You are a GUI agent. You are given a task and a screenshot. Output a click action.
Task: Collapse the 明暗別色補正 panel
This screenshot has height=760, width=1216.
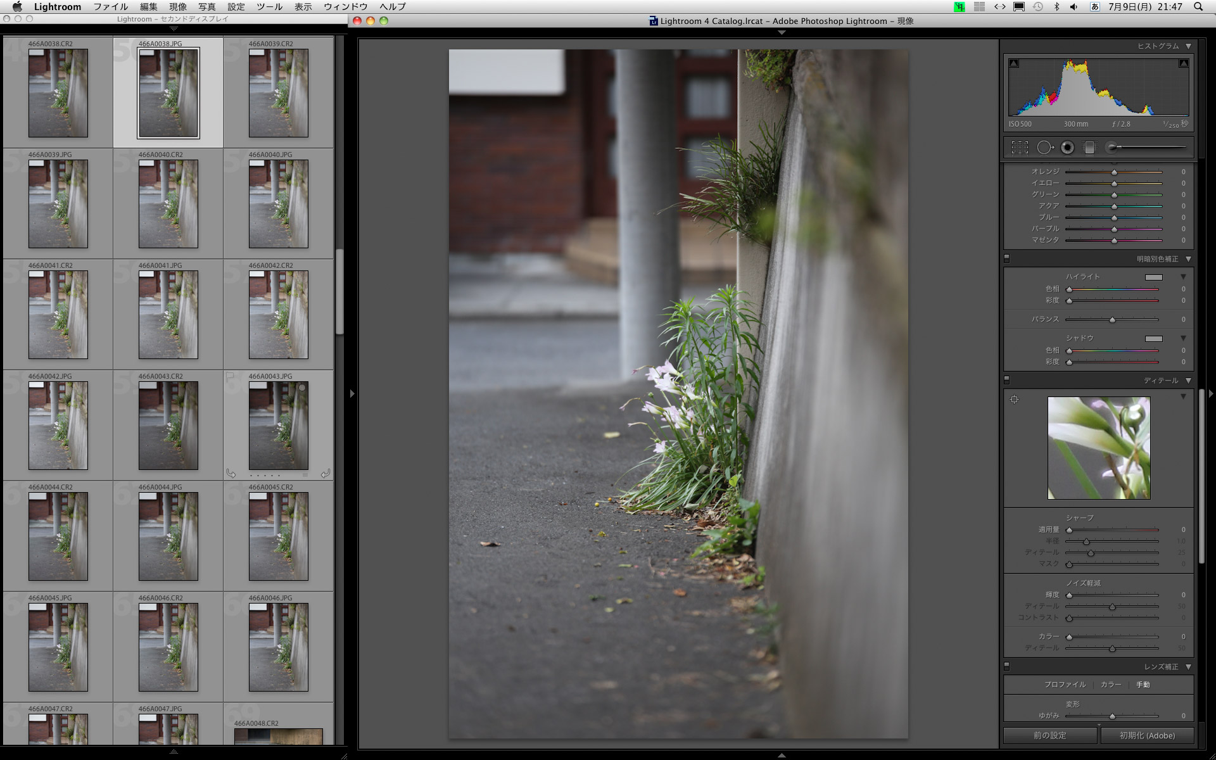coord(1188,259)
